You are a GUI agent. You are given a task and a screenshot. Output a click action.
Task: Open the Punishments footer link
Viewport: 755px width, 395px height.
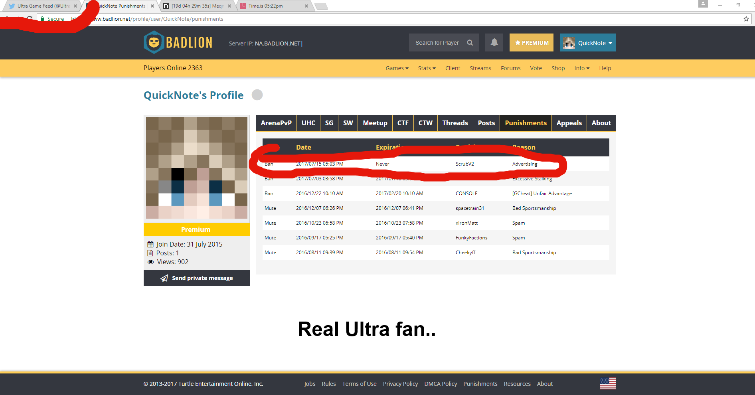[480, 384]
